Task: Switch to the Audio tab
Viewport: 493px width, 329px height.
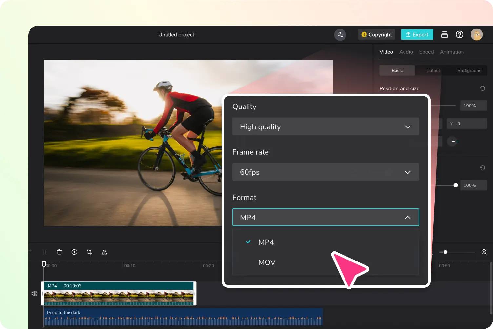Action: pyautogui.click(x=406, y=52)
